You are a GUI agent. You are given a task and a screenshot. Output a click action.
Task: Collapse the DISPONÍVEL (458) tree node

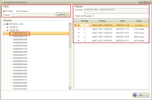tap(4, 24)
